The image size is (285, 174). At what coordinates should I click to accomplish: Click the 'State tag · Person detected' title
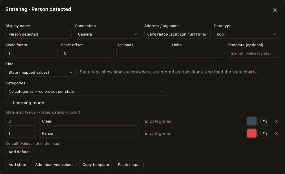(x=38, y=9)
